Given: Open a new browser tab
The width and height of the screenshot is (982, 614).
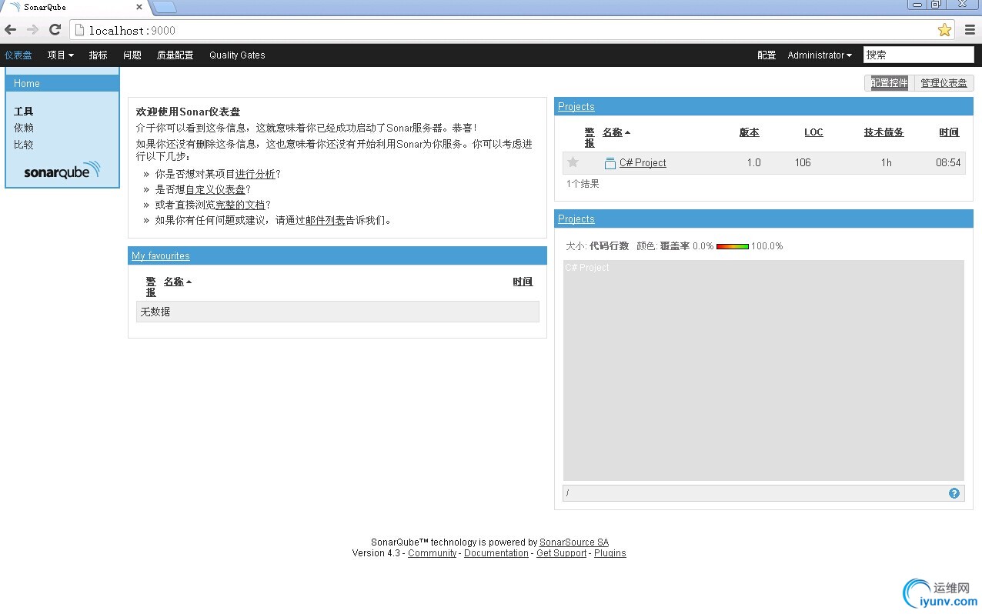Looking at the screenshot, I should coord(164,8).
